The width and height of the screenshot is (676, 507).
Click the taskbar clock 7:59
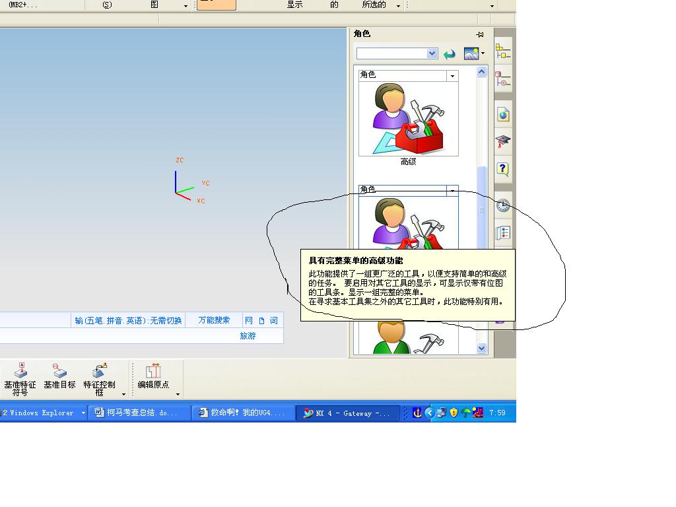click(x=497, y=413)
